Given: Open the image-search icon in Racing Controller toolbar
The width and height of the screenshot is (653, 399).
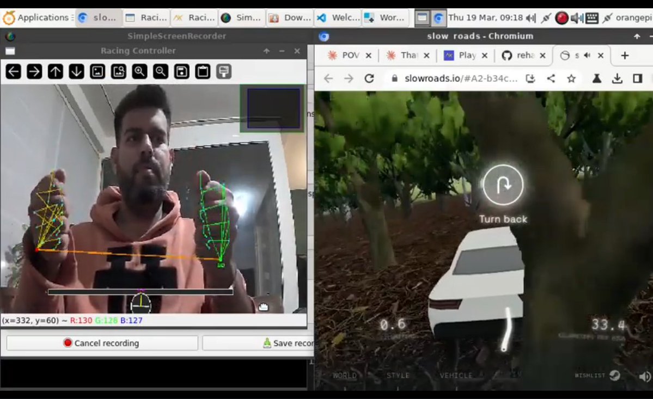Looking at the screenshot, I should pyautogui.click(x=119, y=71).
